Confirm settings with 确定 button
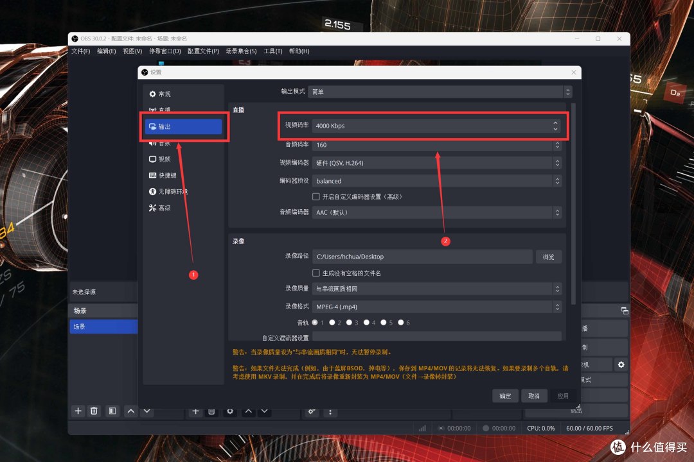Viewport: 694px width, 462px height. tap(505, 396)
